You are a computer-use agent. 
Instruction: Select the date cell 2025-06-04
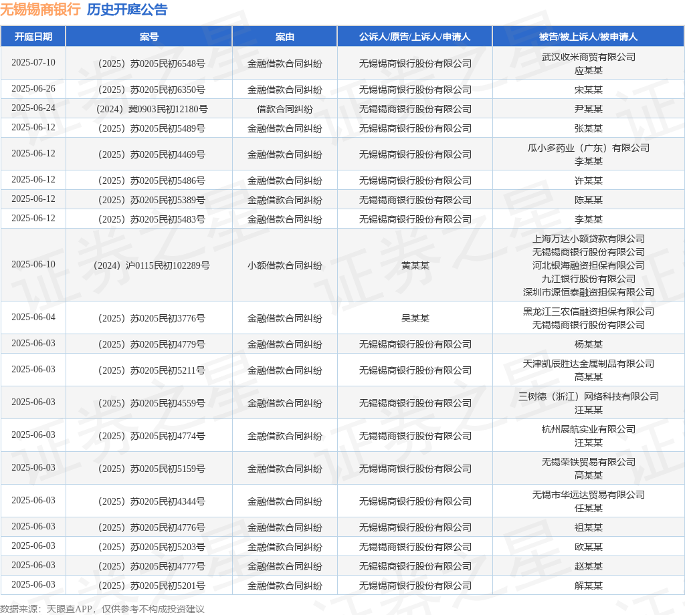(x=33, y=317)
